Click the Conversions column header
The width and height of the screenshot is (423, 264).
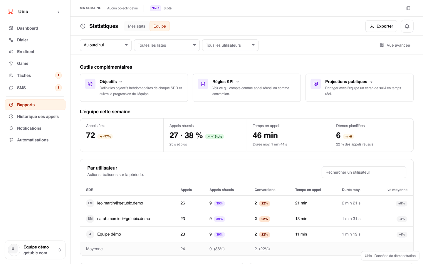point(265,190)
